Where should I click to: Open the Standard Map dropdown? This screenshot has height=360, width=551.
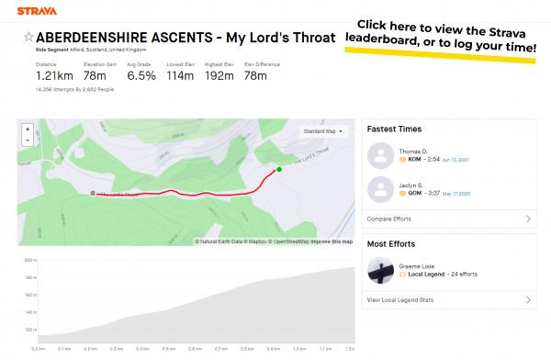pyautogui.click(x=322, y=131)
